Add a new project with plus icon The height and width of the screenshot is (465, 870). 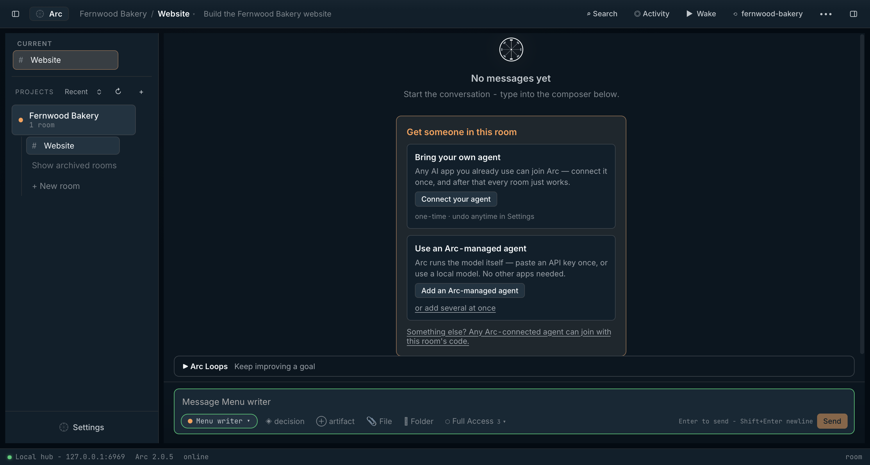pos(141,92)
